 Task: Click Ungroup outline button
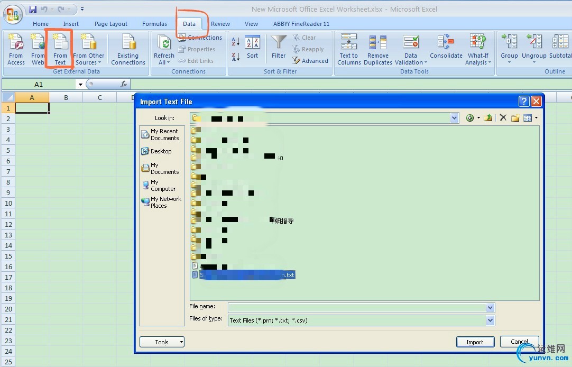tap(534, 49)
